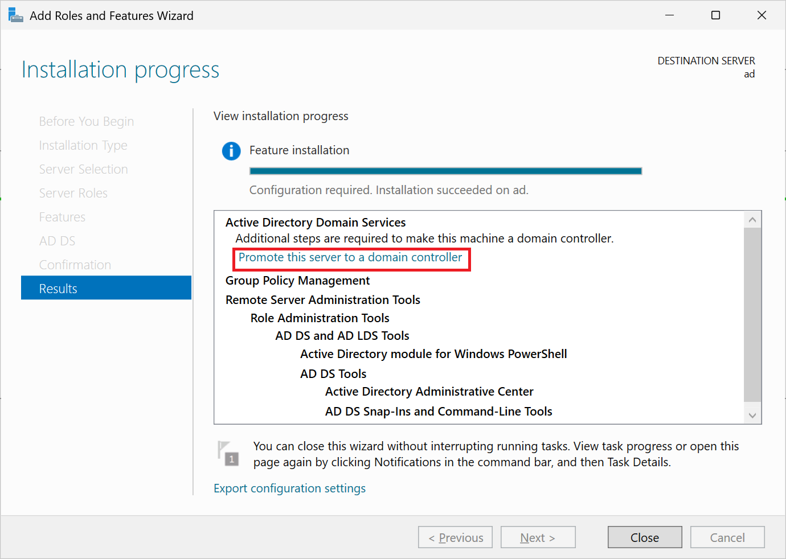
Task: Click the Add Roles and Features Wizard title bar icon
Action: [x=15, y=15]
